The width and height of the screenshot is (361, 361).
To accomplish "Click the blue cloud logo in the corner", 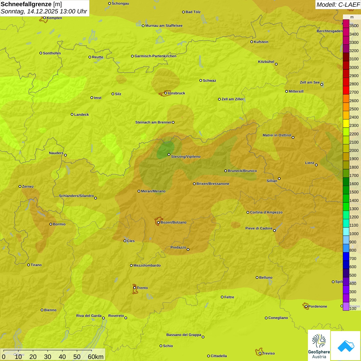I will [346, 346].
